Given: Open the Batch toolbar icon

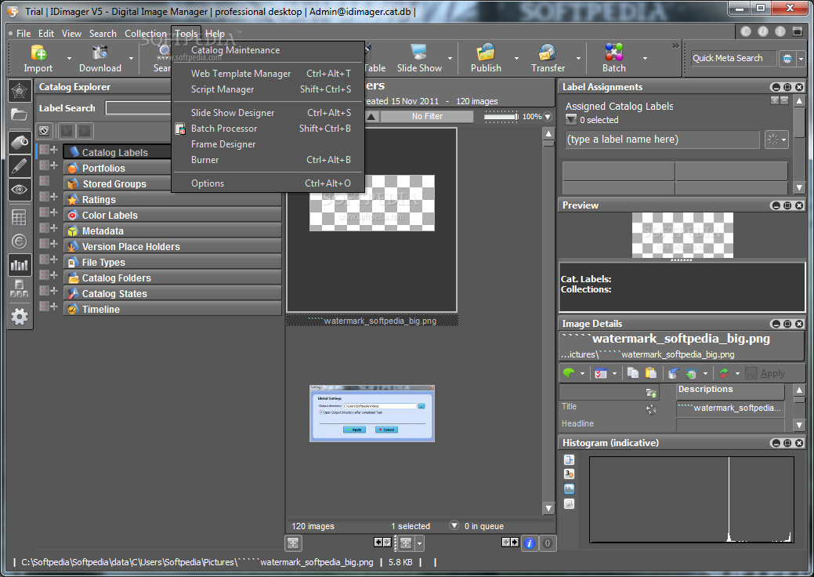Looking at the screenshot, I should (614, 53).
